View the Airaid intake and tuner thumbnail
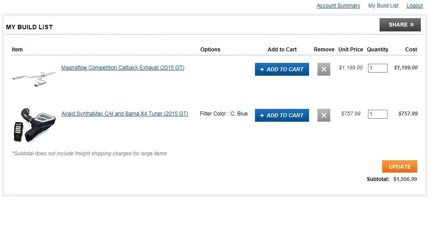Viewport: 431px width, 239px height. [x=35, y=125]
